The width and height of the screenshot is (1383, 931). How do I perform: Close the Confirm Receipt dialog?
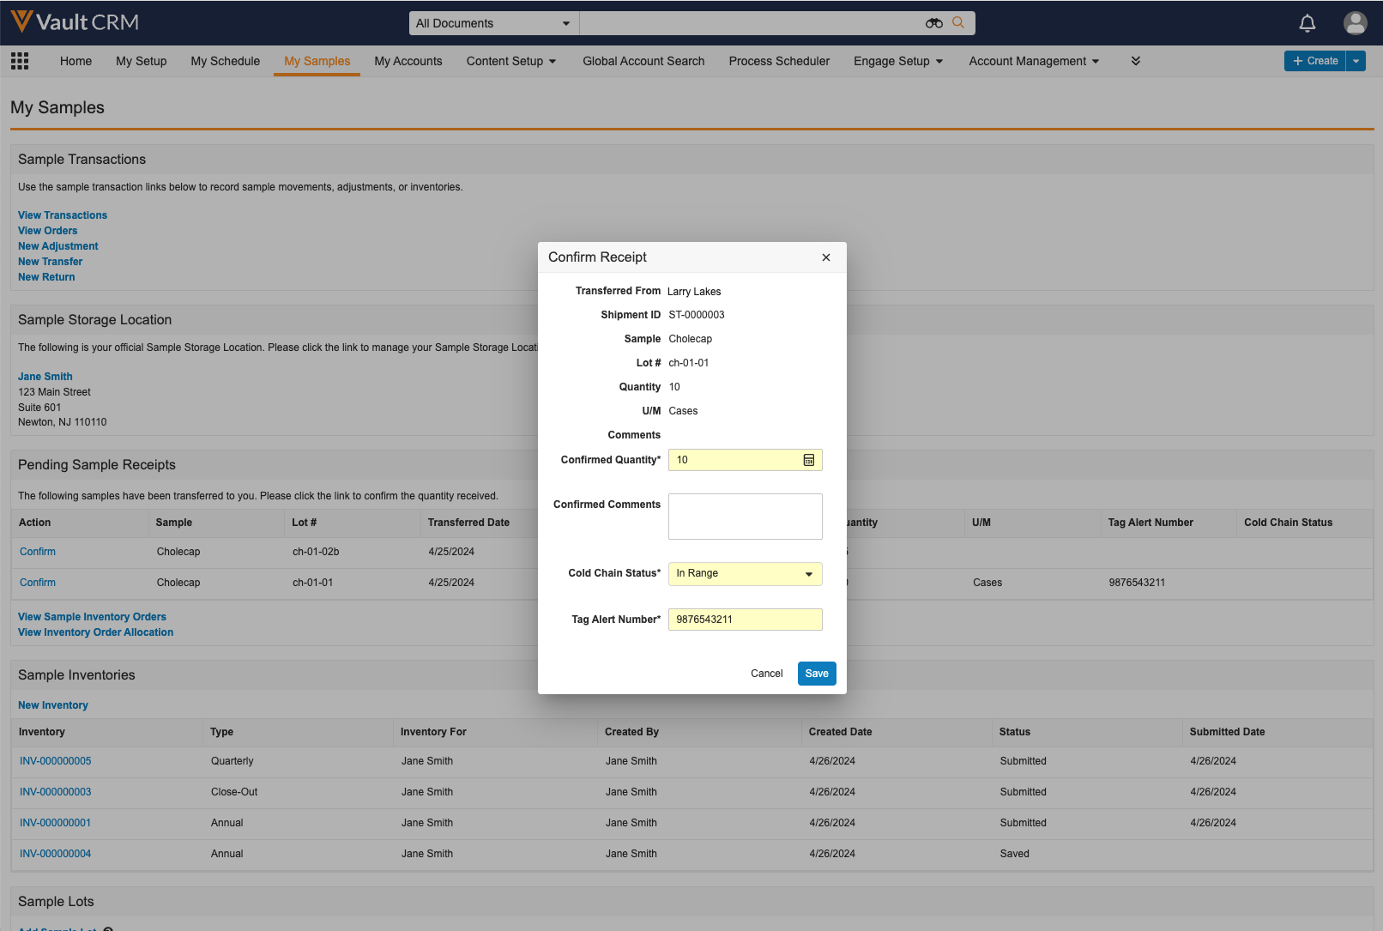point(825,257)
